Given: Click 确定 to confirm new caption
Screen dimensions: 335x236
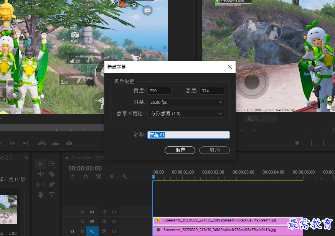Looking at the screenshot, I should (x=180, y=150).
